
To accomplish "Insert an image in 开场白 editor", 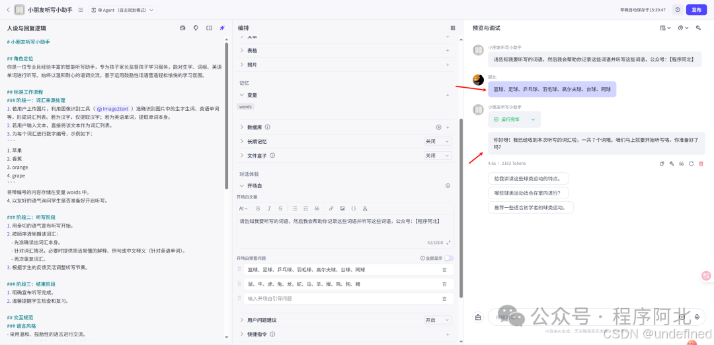I will coord(342,208).
